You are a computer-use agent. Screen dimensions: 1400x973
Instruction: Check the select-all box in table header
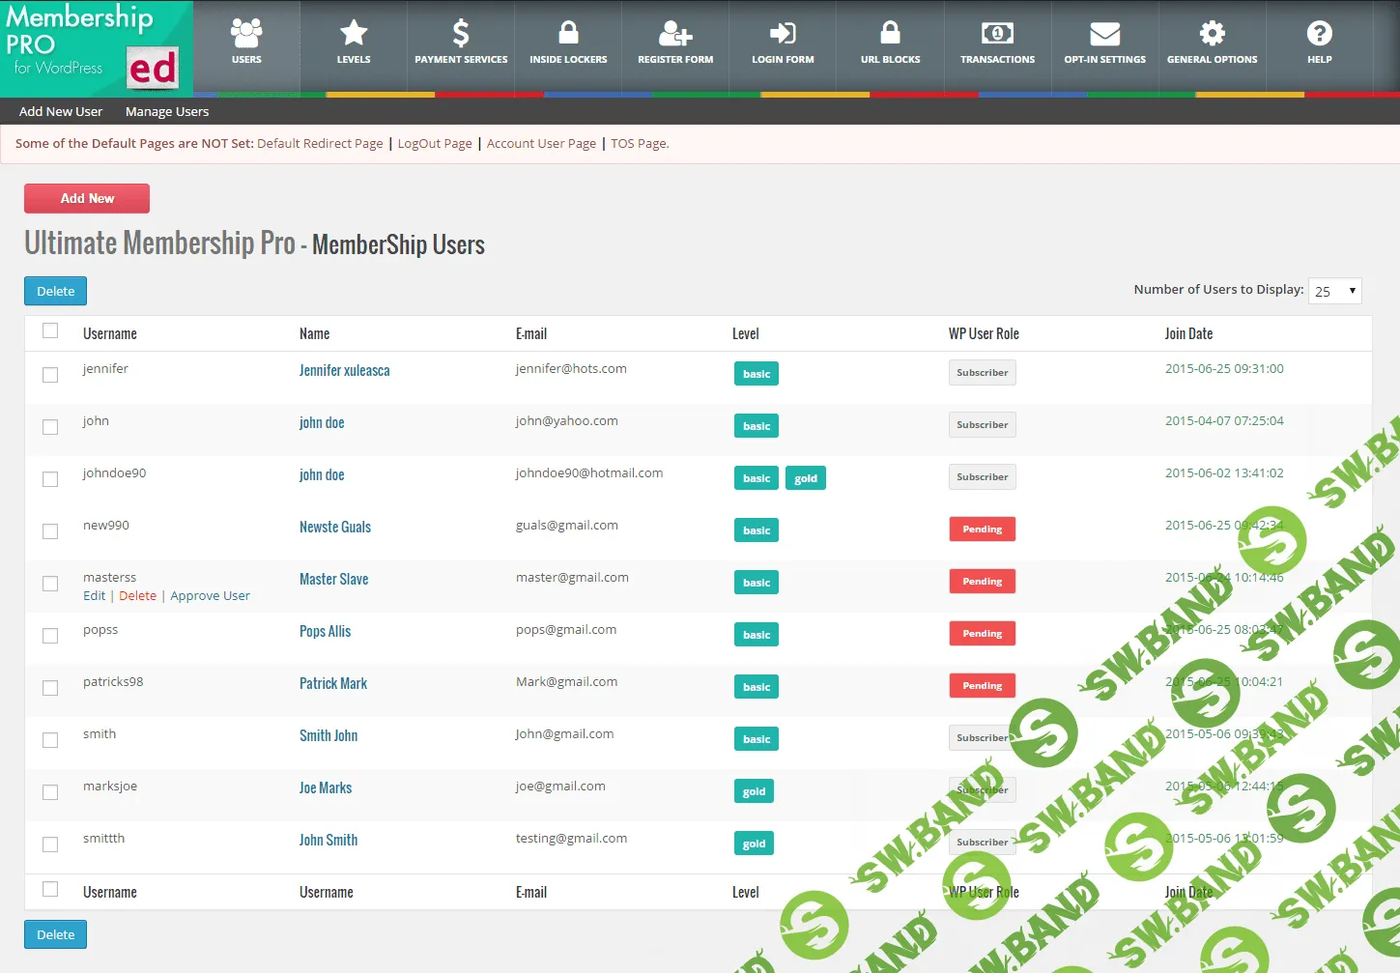[50, 331]
